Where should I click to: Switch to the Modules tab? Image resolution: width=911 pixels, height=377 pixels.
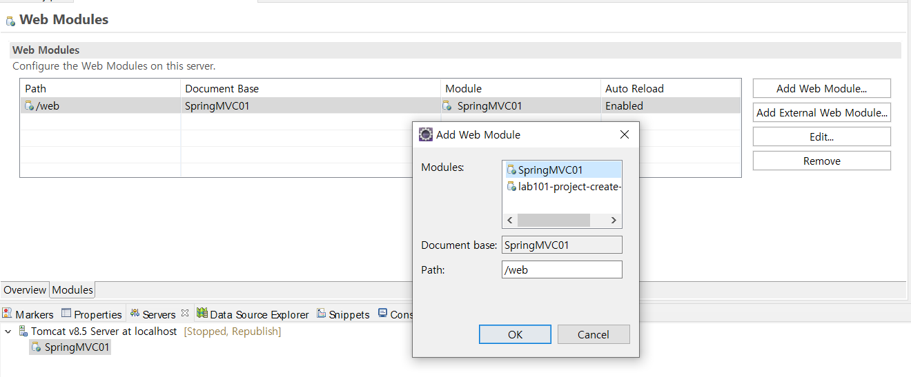[72, 290]
